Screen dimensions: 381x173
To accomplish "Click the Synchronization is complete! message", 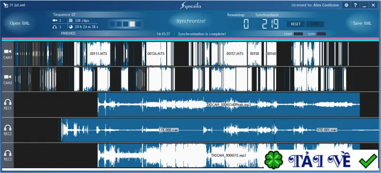I will (x=201, y=34).
